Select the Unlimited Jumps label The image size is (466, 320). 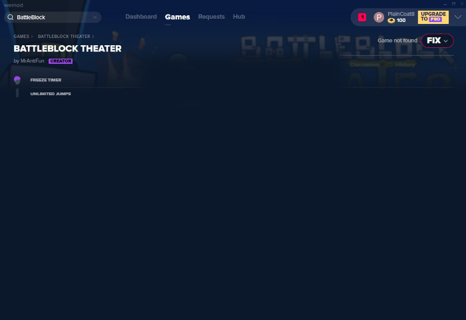[51, 94]
